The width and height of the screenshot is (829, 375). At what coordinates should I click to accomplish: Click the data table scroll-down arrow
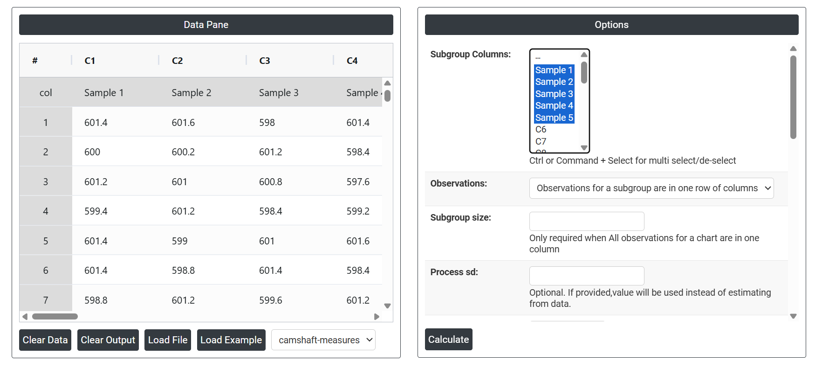click(x=387, y=306)
